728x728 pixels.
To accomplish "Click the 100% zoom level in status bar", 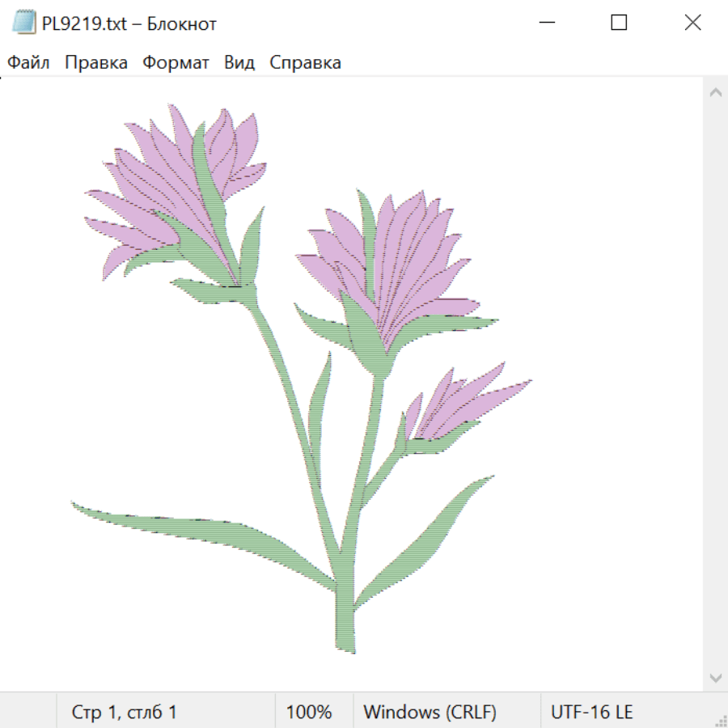I will (309, 712).
